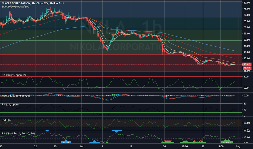Click the 40.00 level on RSI Div axis
This screenshot has width=253, height=149.
247,137
